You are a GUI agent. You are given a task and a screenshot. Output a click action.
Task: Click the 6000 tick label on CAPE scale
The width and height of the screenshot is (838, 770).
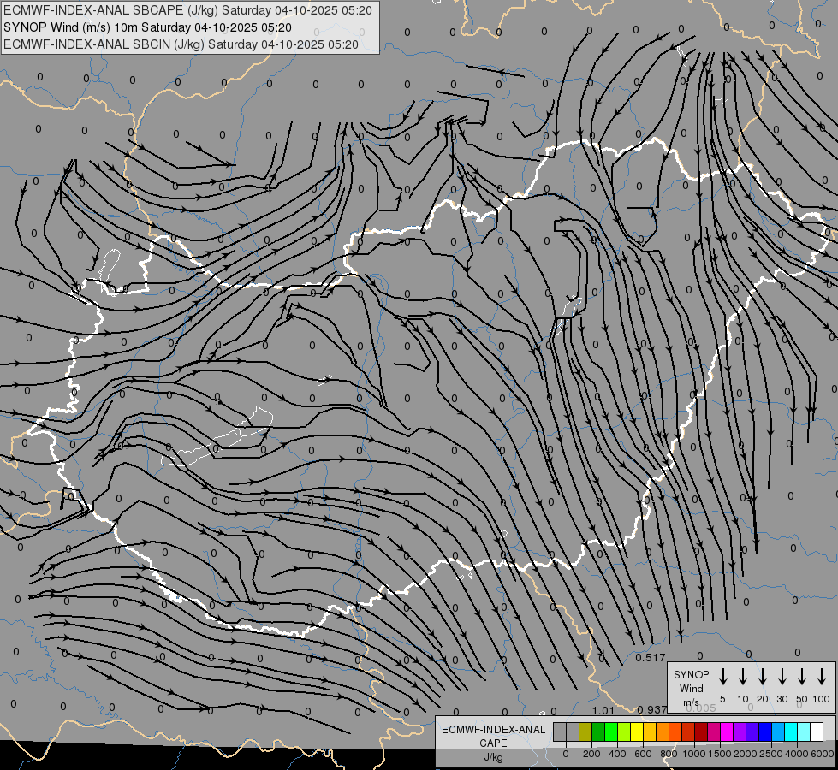click(823, 754)
